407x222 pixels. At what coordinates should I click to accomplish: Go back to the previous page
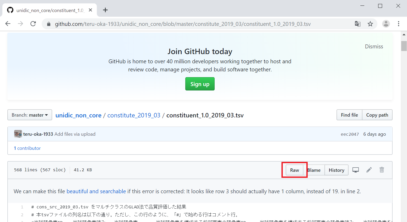(x=8, y=24)
